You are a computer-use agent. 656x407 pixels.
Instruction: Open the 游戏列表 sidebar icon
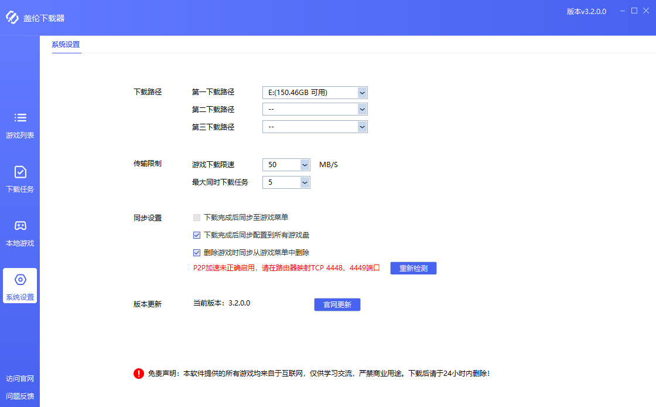point(20,123)
